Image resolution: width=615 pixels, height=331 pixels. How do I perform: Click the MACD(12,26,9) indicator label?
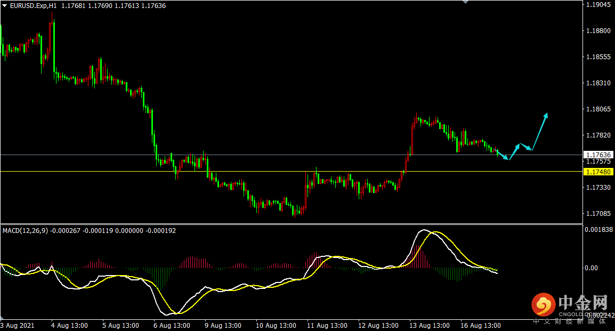[x=26, y=231]
